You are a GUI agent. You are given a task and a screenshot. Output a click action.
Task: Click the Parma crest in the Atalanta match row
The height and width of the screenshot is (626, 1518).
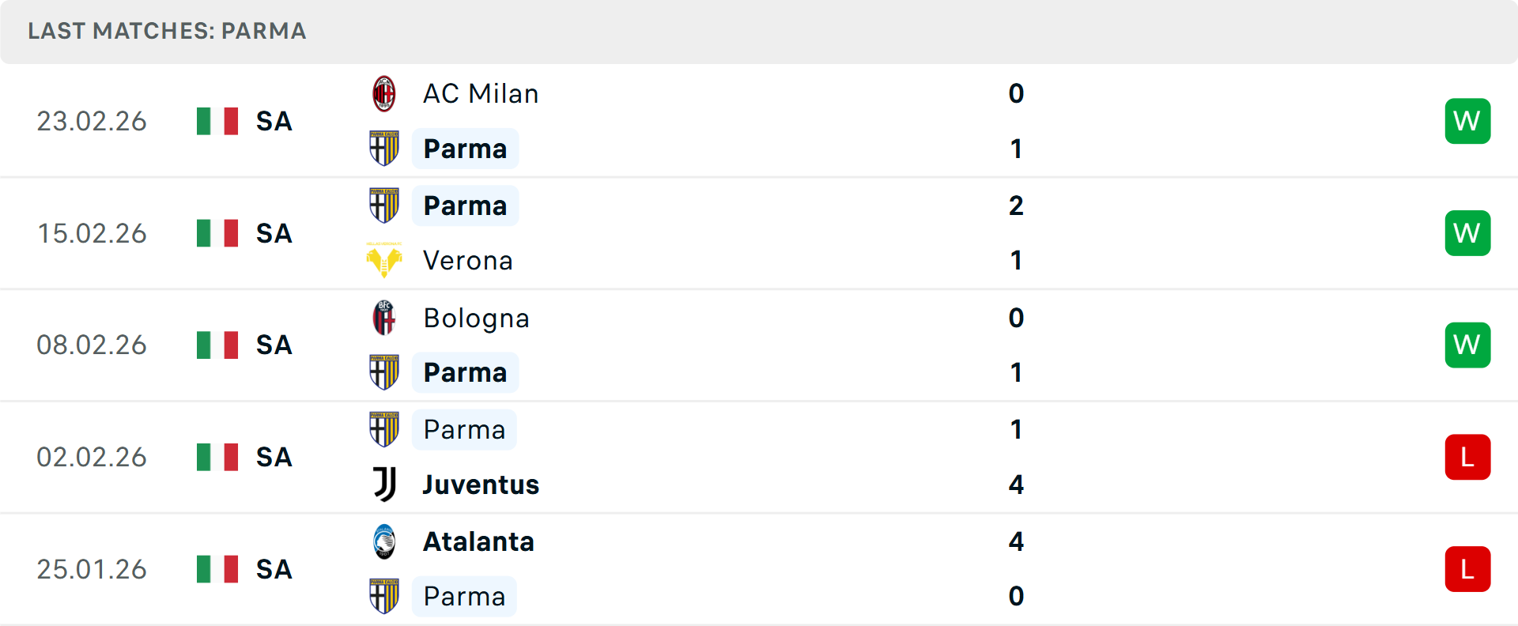click(x=385, y=596)
